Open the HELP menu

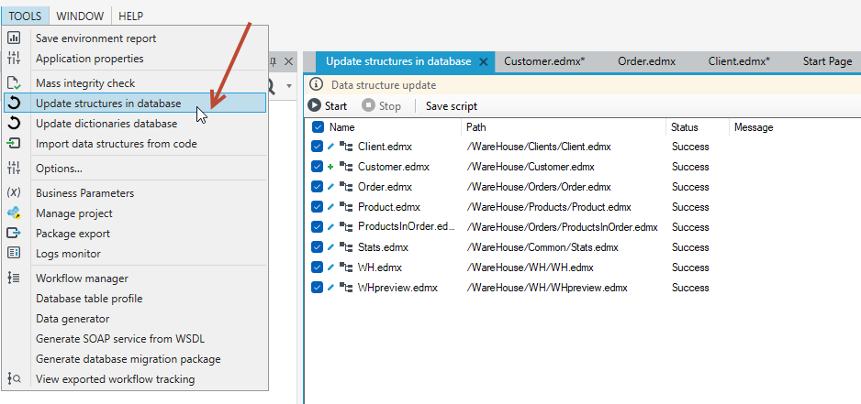[130, 16]
